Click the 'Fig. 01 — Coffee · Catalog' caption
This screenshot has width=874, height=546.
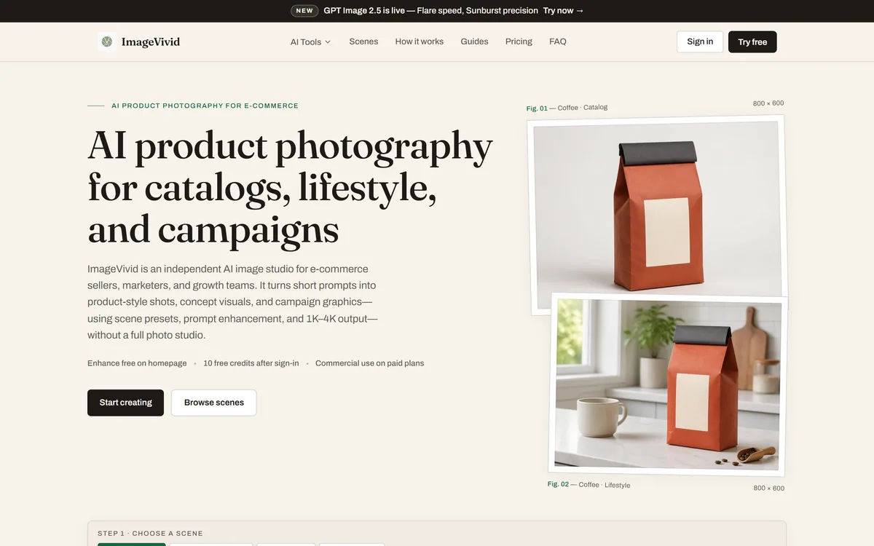tap(567, 108)
